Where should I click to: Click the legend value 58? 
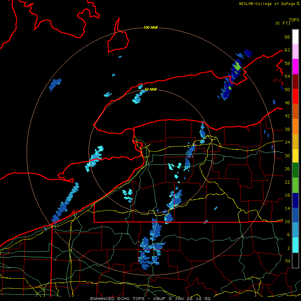click(x=287, y=63)
